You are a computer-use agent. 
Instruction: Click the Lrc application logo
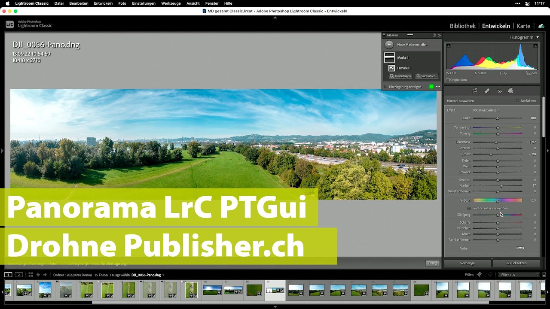(9, 24)
